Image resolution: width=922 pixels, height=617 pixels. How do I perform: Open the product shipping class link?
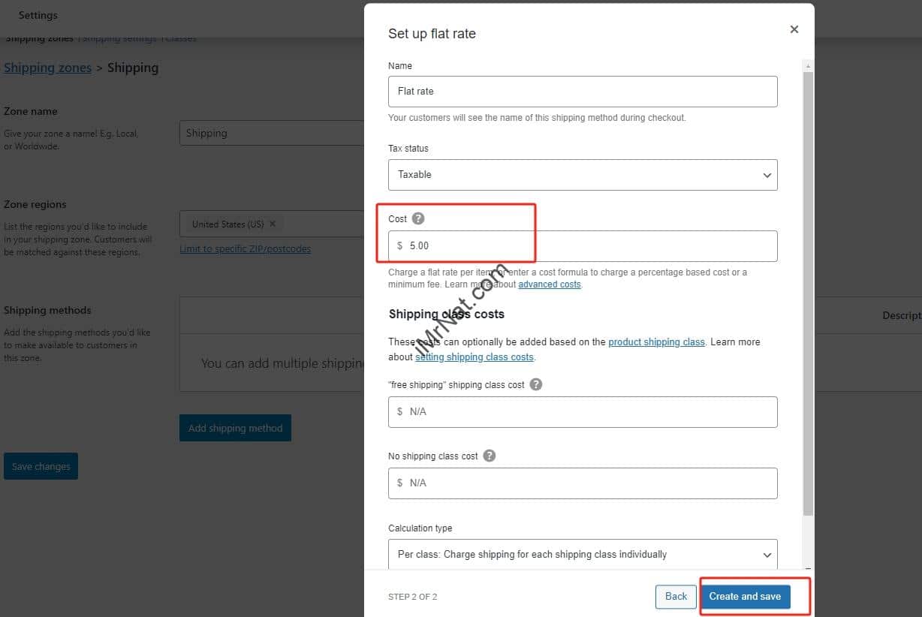tap(656, 342)
